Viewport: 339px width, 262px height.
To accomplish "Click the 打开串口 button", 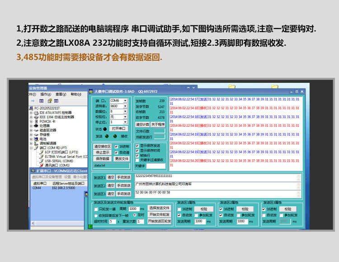I will tap(119, 129).
